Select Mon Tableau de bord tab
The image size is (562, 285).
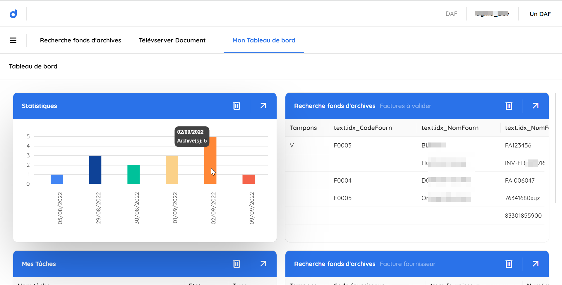[x=264, y=40]
